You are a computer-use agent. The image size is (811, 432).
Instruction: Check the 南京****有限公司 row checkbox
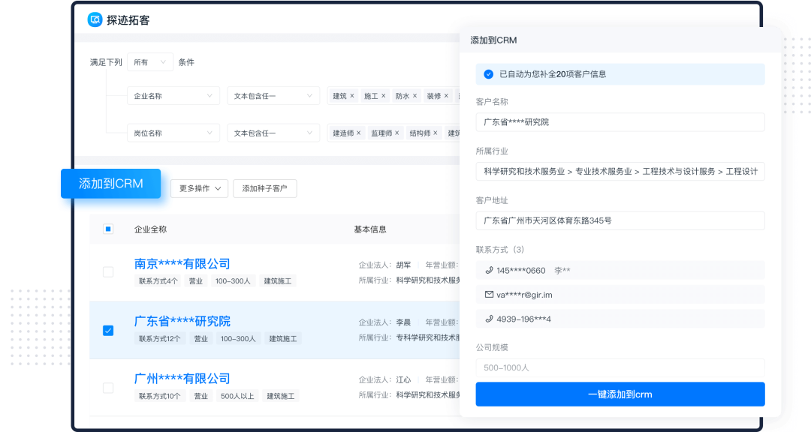pos(107,272)
